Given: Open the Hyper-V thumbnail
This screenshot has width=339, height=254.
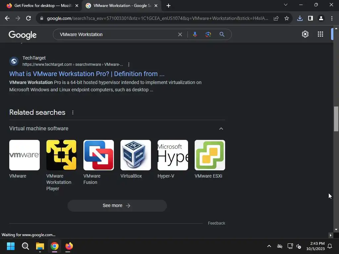Looking at the screenshot, I should point(173,155).
